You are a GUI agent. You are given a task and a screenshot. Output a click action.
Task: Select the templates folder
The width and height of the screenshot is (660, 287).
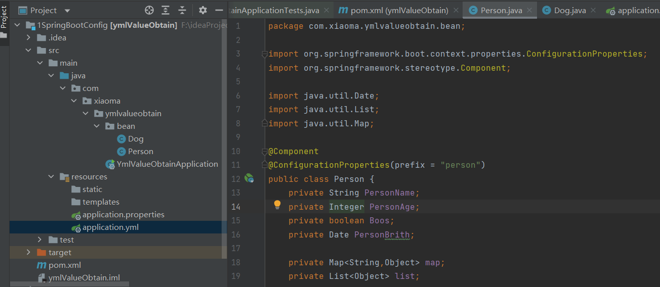pyautogui.click(x=95, y=202)
